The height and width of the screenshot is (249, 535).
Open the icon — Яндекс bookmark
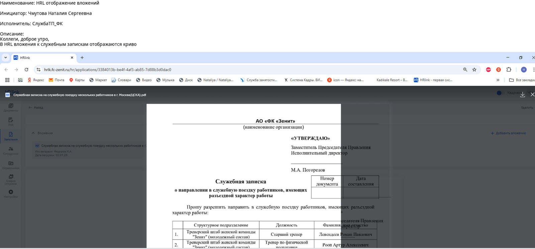point(345,80)
